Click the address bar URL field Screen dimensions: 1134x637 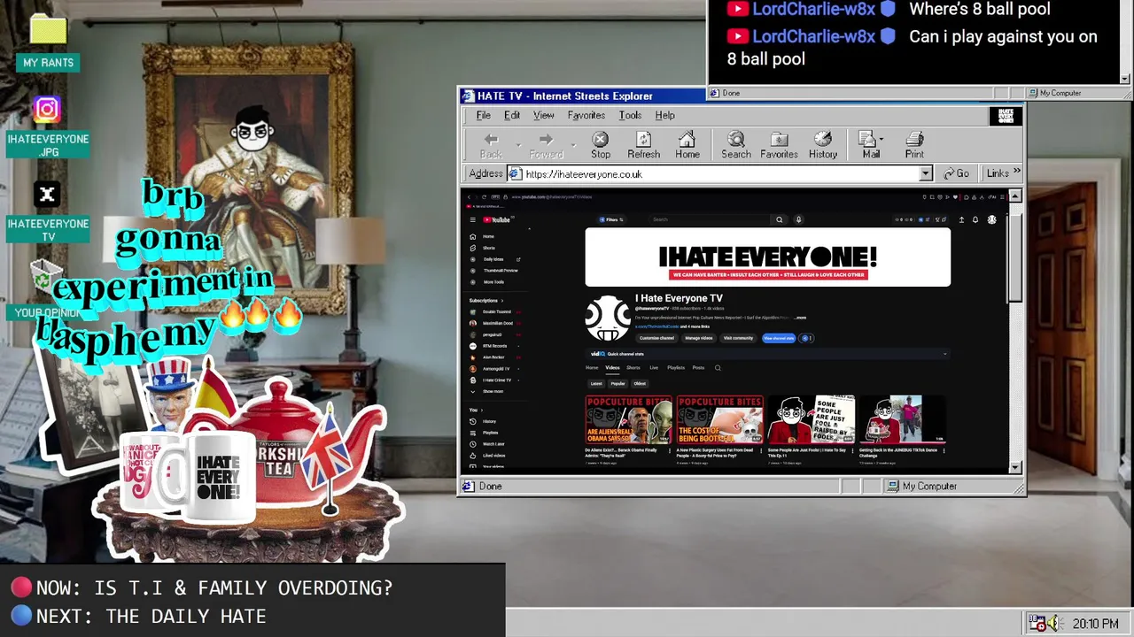point(719,173)
